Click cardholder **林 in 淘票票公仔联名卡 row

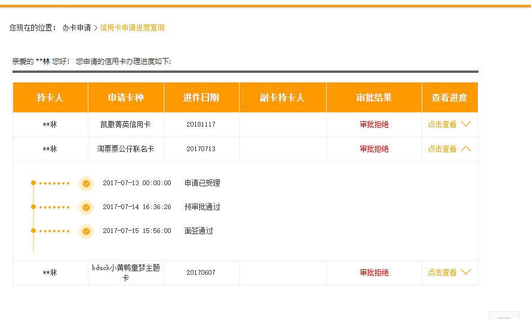coord(50,149)
